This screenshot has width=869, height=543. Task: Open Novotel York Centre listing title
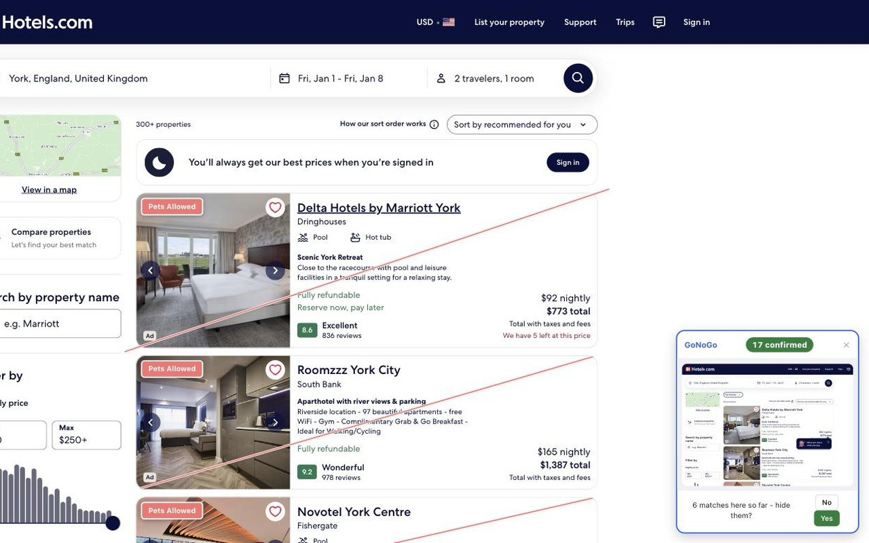[x=354, y=512]
